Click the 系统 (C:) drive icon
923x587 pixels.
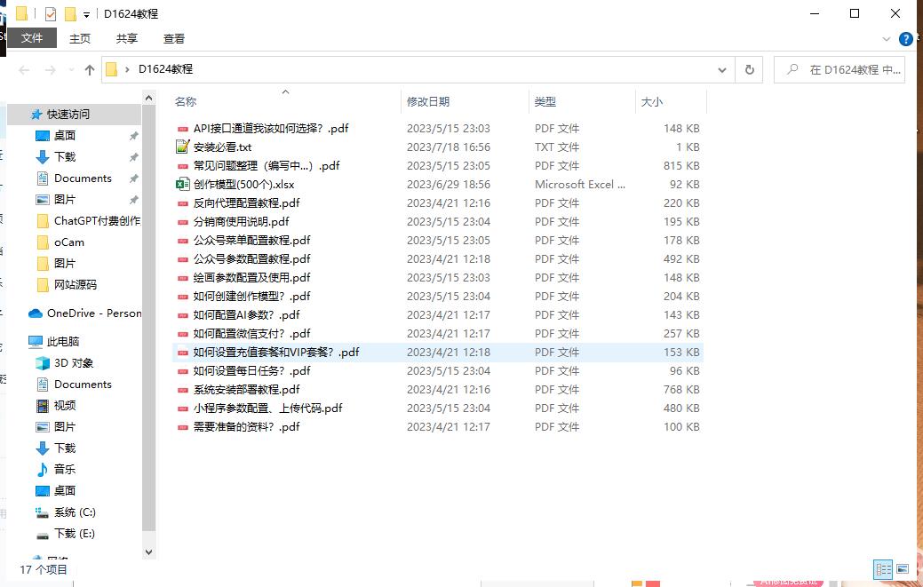[43, 512]
